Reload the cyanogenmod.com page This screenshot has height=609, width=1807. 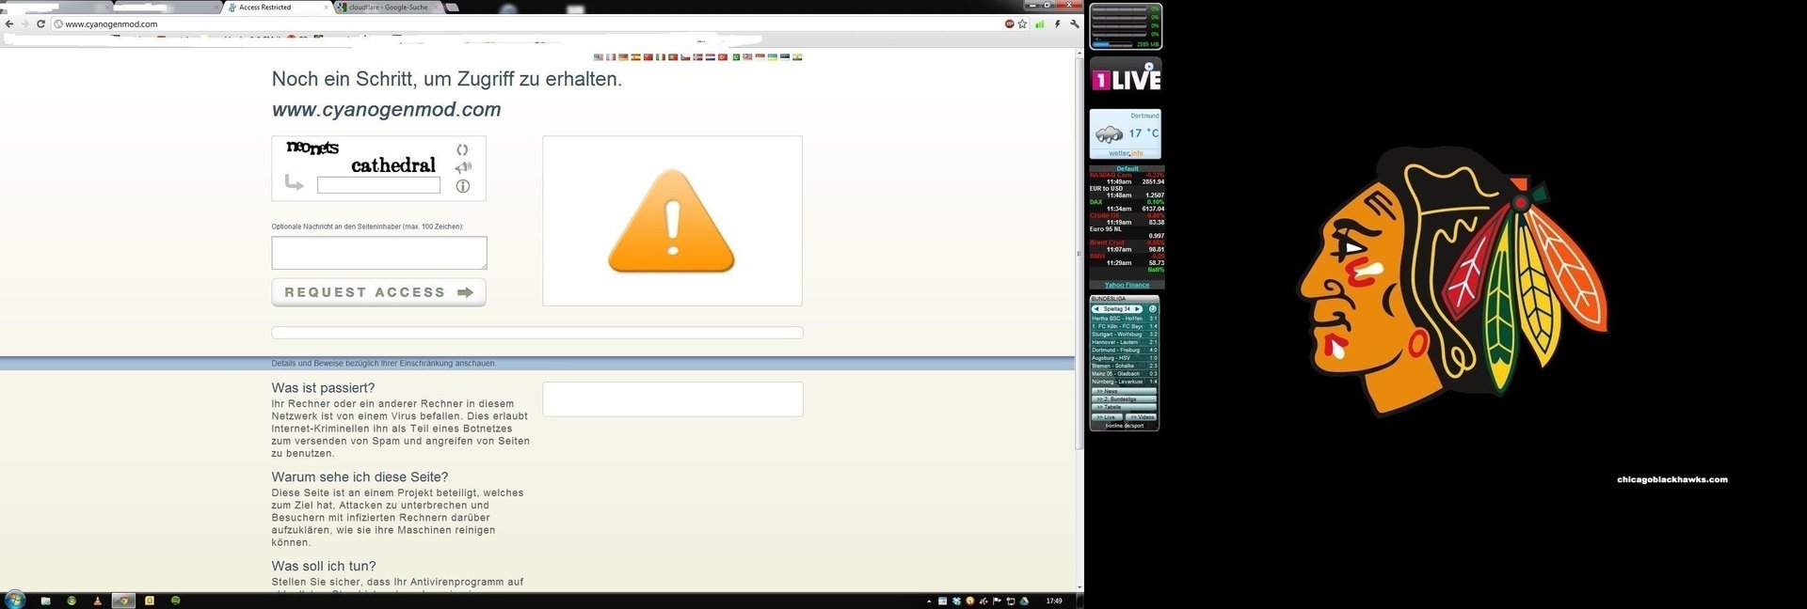[40, 23]
